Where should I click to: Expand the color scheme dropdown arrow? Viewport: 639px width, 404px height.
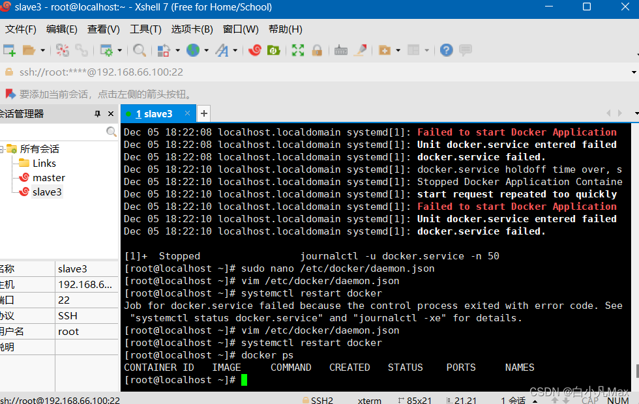177,51
